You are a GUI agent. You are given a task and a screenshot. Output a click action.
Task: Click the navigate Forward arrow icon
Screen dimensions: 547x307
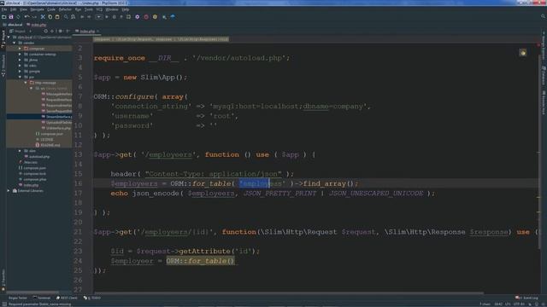pos(89,17)
